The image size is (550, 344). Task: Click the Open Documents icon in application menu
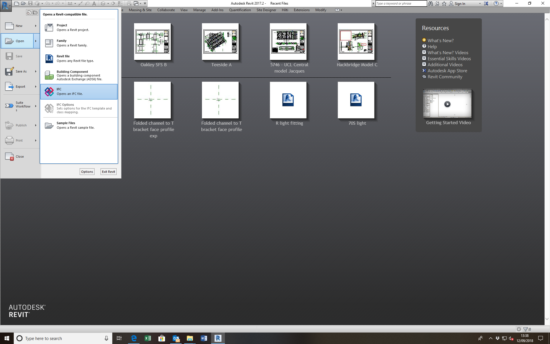[x=35, y=12]
